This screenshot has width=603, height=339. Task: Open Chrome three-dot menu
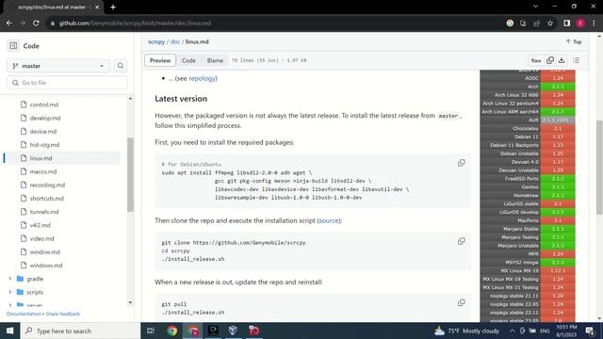(594, 23)
